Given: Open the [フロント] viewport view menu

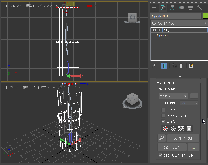Looking at the screenshot, I should pos(16,6).
